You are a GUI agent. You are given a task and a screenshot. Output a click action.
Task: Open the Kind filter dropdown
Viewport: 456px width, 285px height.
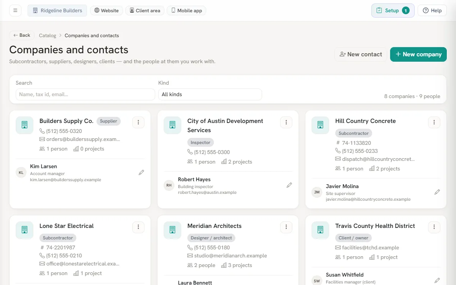tap(210, 94)
